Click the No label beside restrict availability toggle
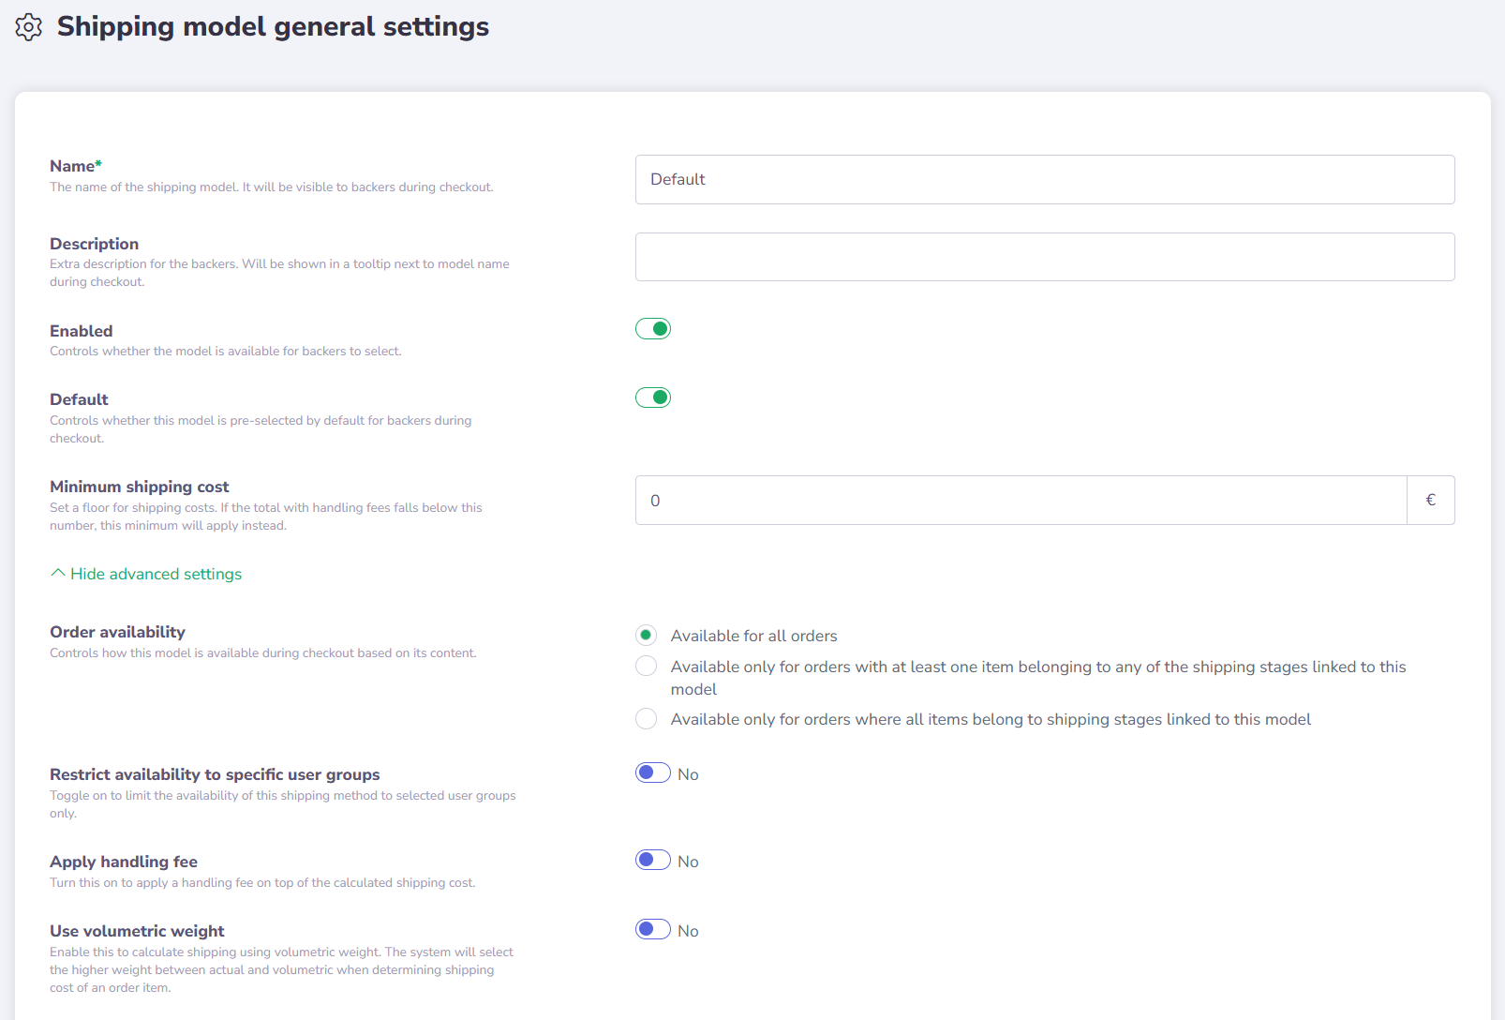Viewport: 1505px width, 1020px height. pyautogui.click(x=688, y=774)
